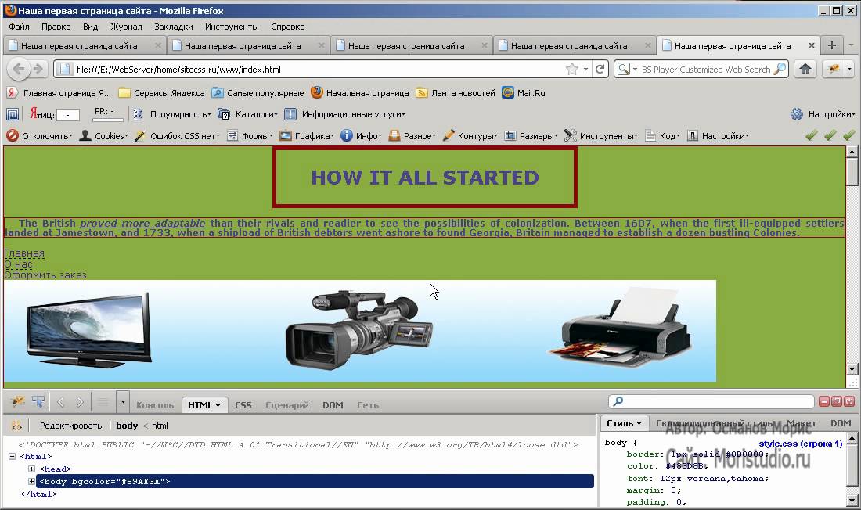The height and width of the screenshot is (510, 861).
Task: Activate the Firebug inspect element tool
Action: [38, 402]
